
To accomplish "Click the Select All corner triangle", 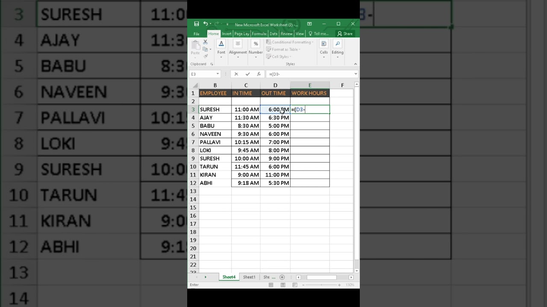I will coord(195,85).
